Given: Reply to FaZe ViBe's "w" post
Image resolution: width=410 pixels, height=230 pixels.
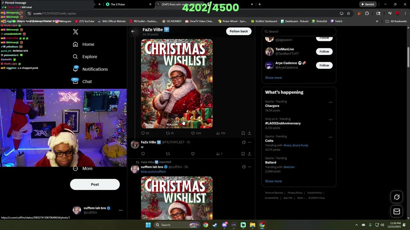Looking at the screenshot, I should pyautogui.click(x=143, y=154).
